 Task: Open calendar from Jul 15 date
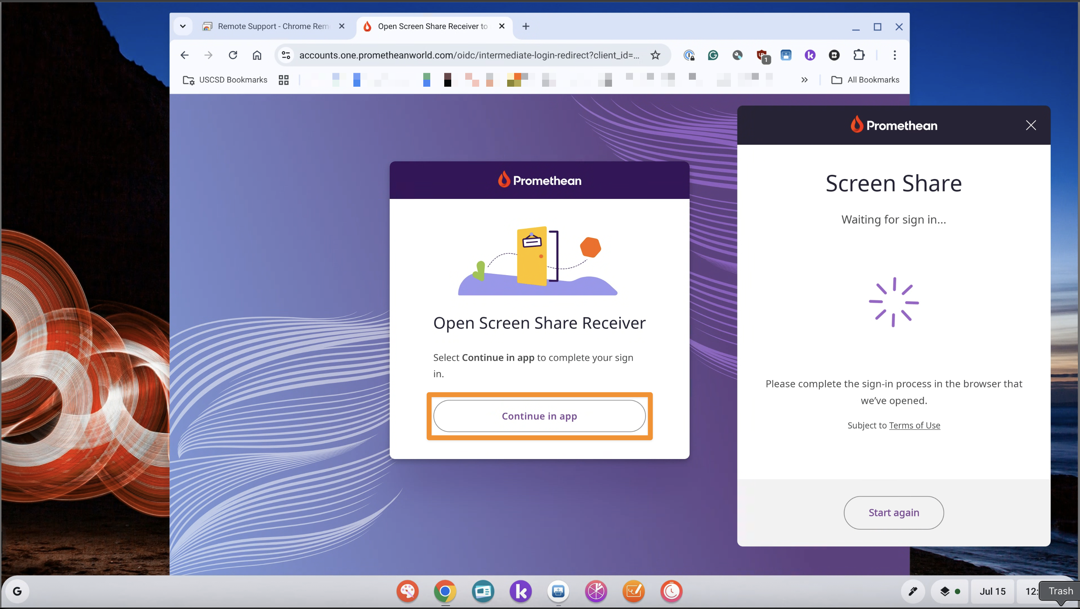[992, 591]
